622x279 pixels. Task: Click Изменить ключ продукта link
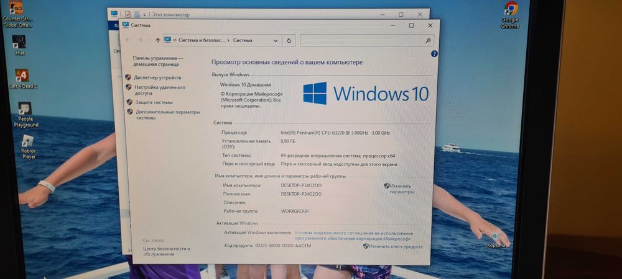395,246
